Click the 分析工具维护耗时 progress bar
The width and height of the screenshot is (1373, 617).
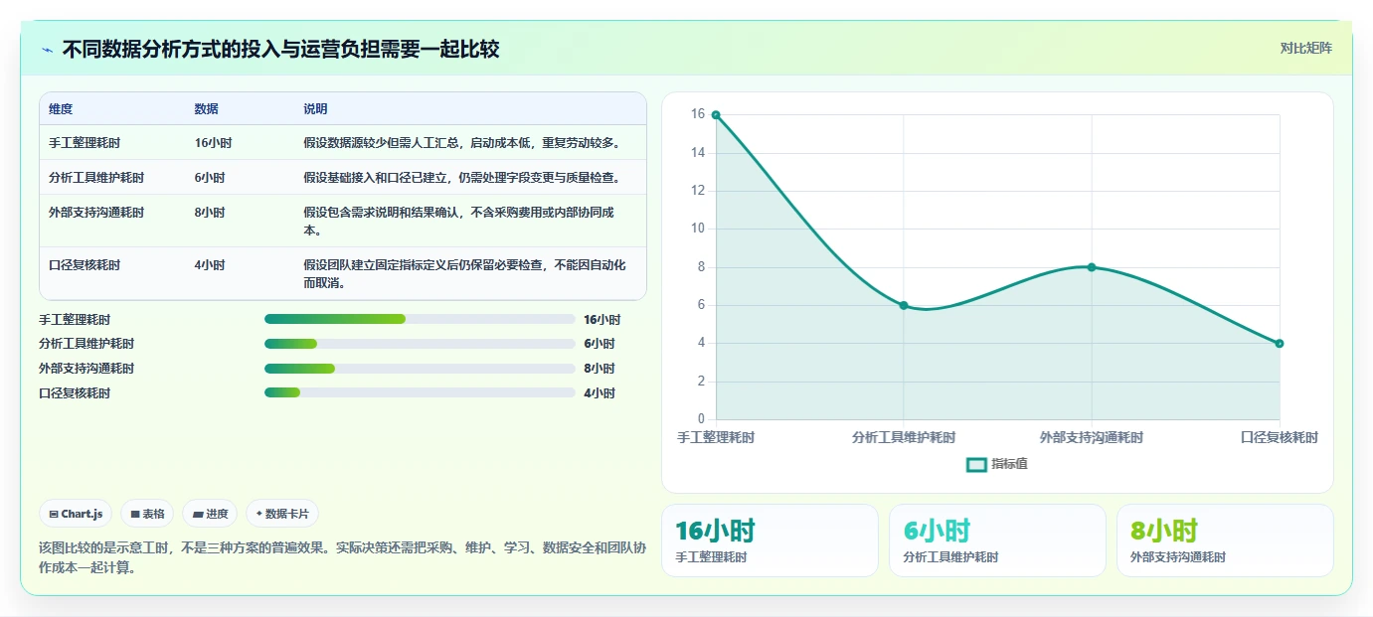(420, 344)
